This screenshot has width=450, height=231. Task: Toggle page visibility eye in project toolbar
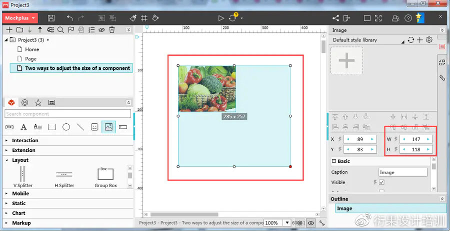click(101, 29)
